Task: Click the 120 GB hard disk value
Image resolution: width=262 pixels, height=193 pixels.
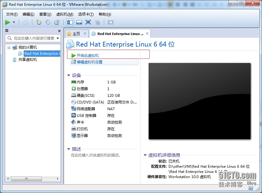Action: coord(113,95)
